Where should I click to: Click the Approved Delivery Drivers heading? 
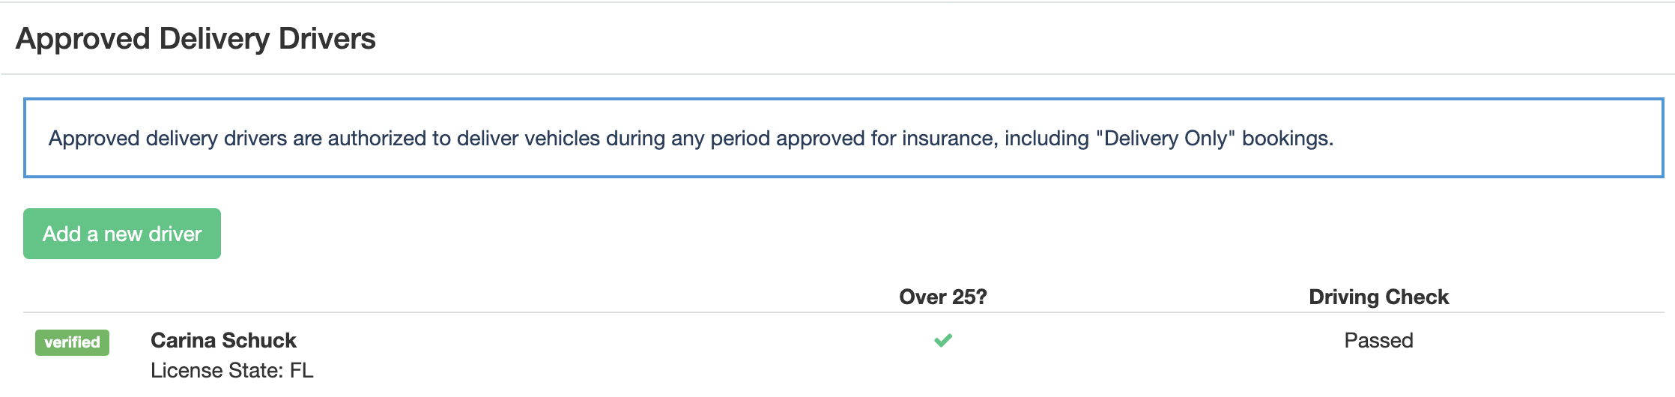[x=196, y=39]
